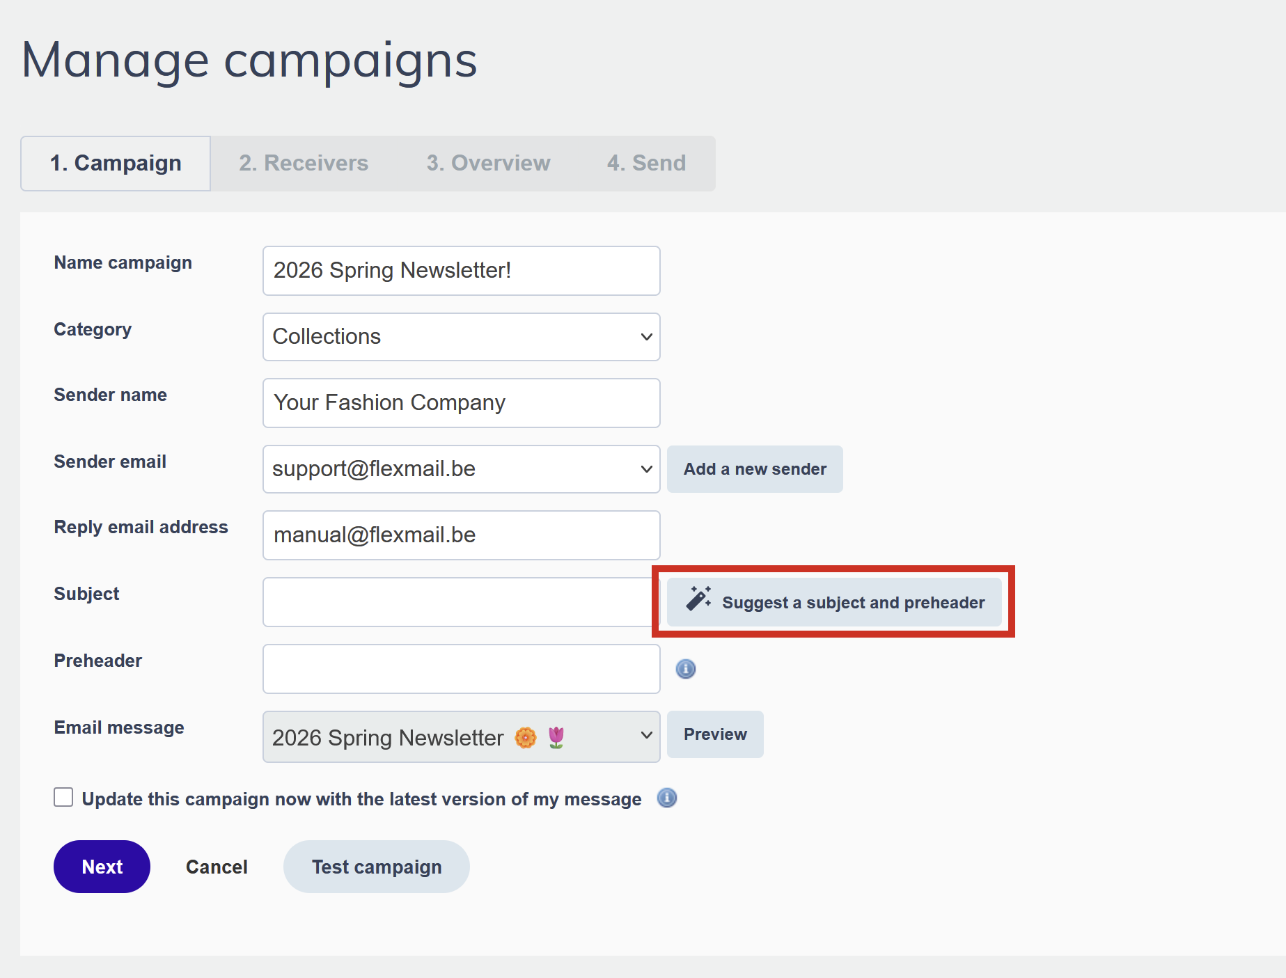Open the Email message dropdown
The width and height of the screenshot is (1286, 978).
coord(461,736)
